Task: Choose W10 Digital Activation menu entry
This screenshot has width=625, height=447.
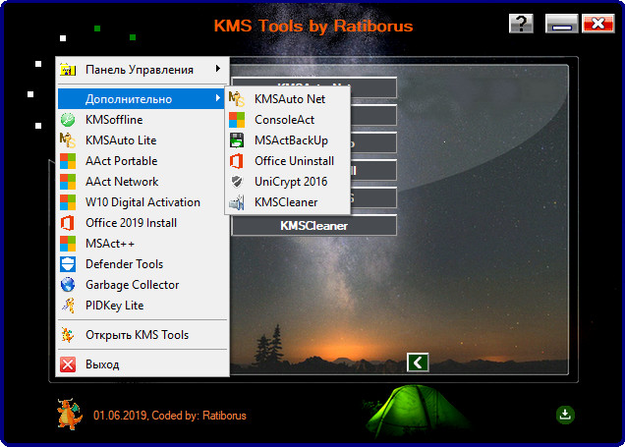Action: point(142,202)
